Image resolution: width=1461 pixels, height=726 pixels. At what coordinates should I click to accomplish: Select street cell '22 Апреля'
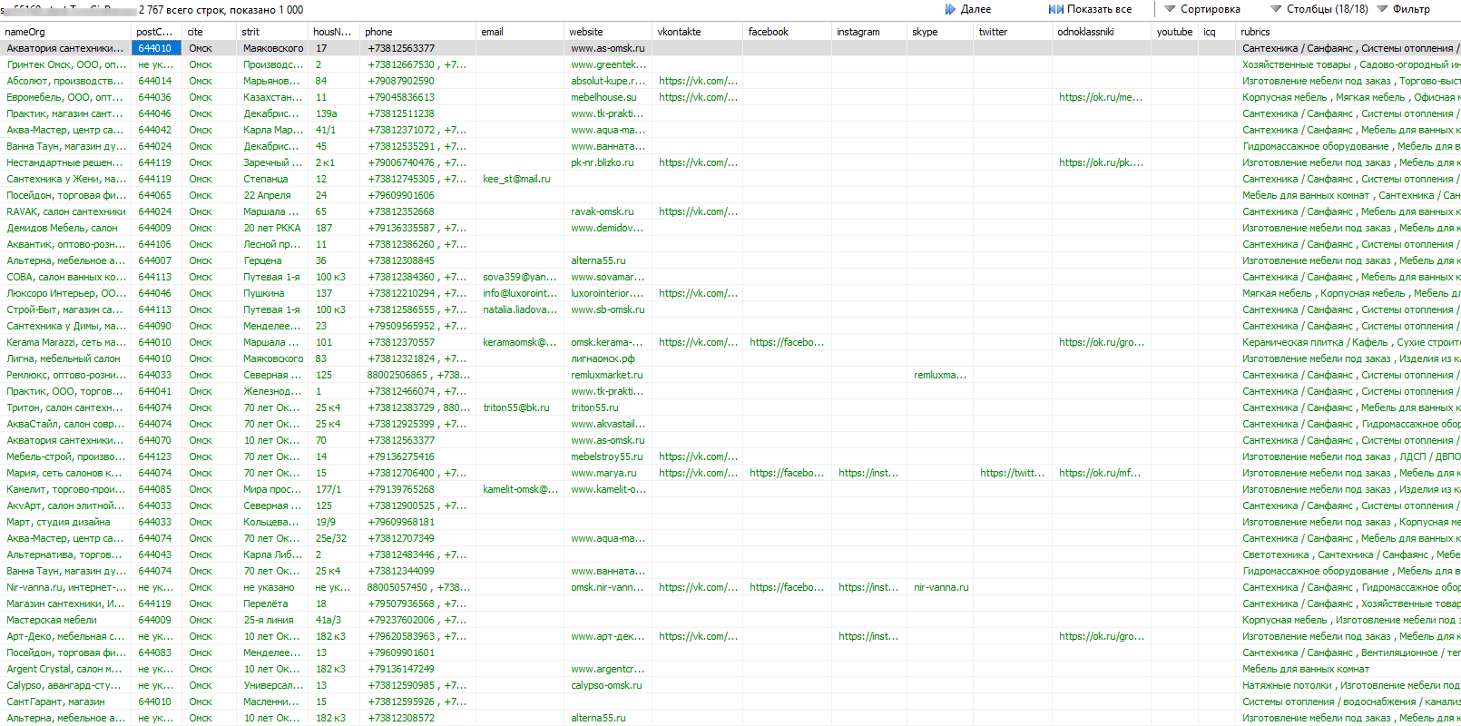pos(273,195)
